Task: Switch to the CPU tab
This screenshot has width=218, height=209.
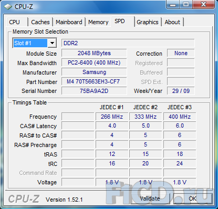Action: [x=17, y=22]
